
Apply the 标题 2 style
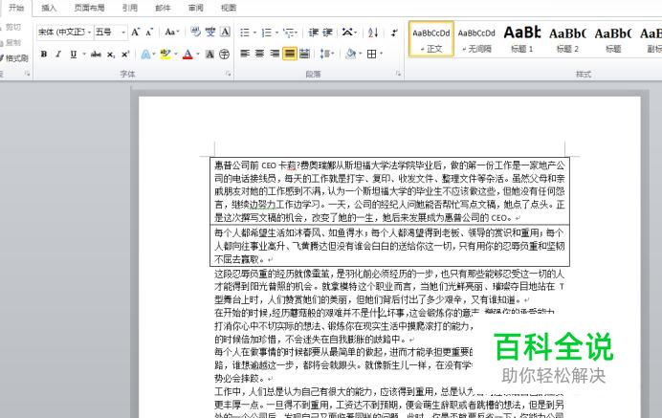pyautogui.click(x=567, y=39)
